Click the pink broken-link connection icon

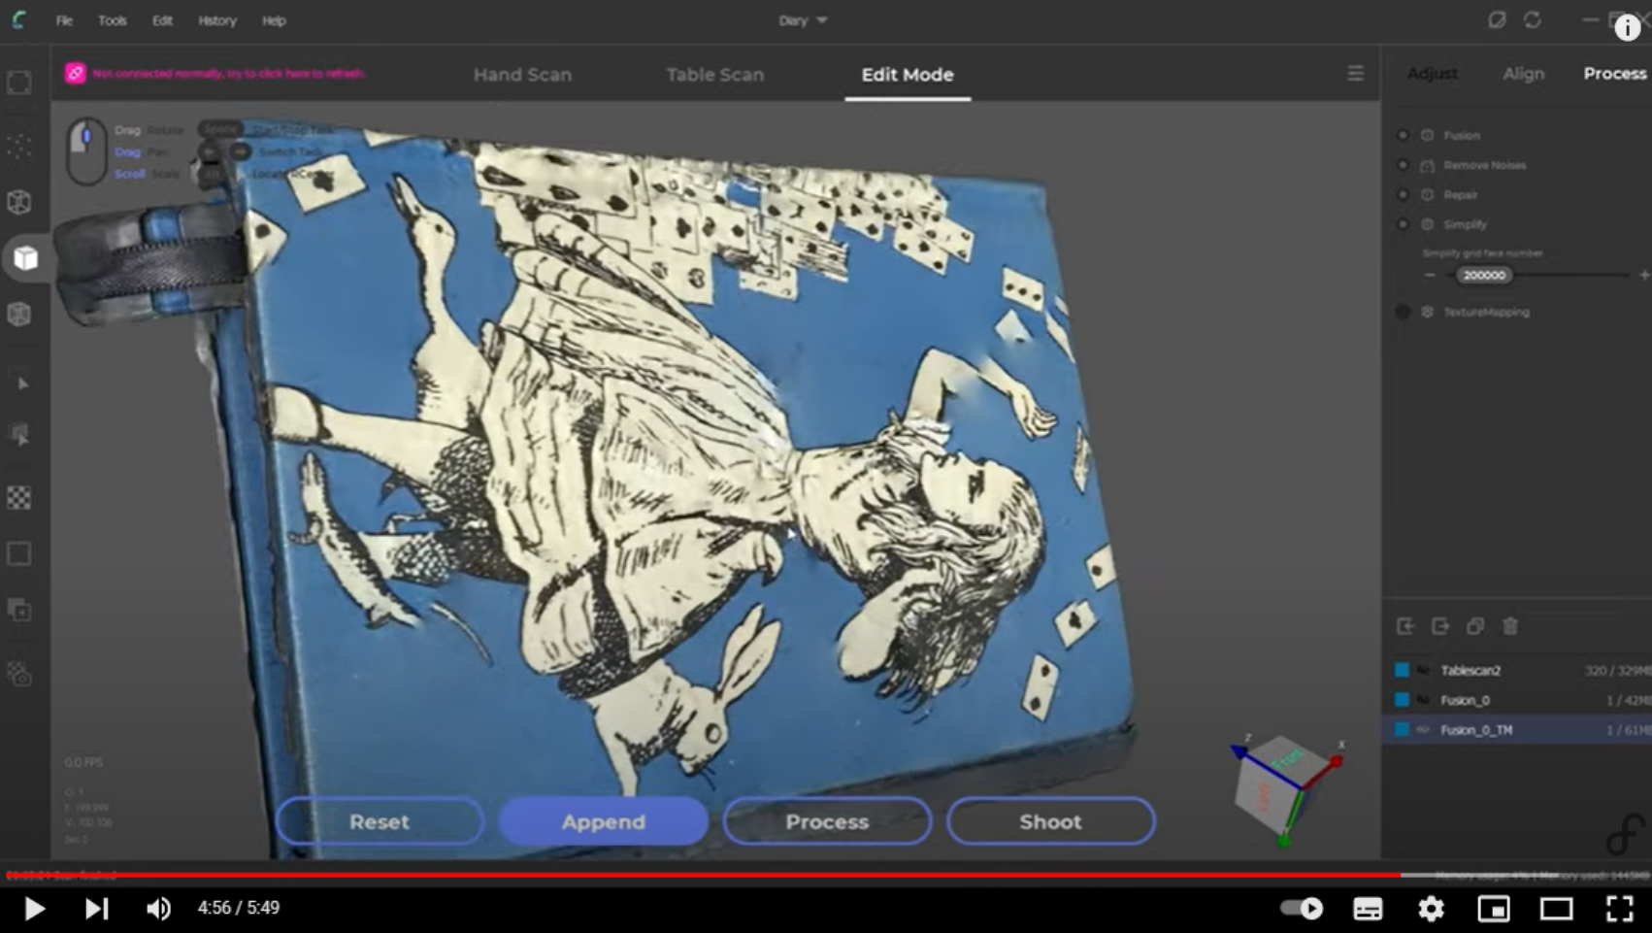click(75, 73)
